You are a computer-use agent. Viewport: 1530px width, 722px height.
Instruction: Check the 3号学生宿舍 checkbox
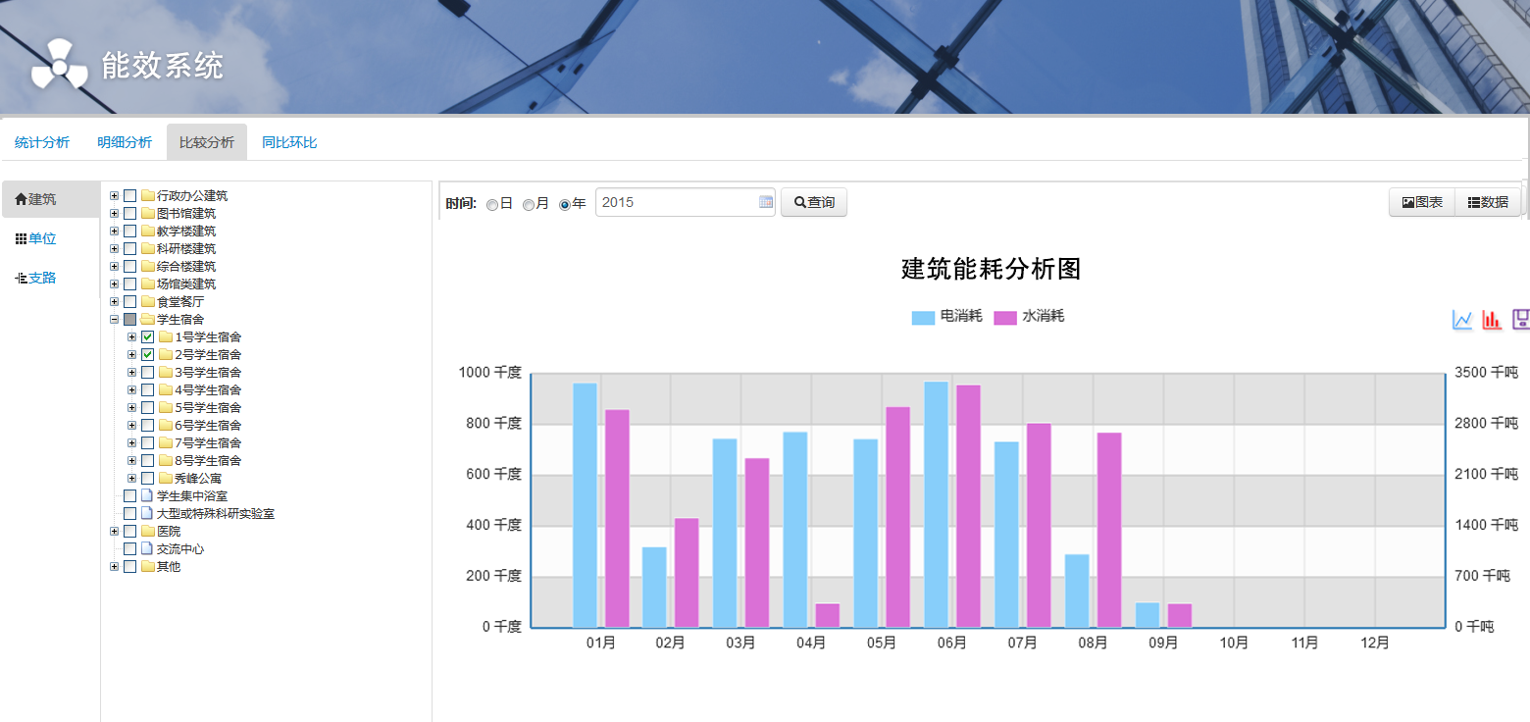148,372
